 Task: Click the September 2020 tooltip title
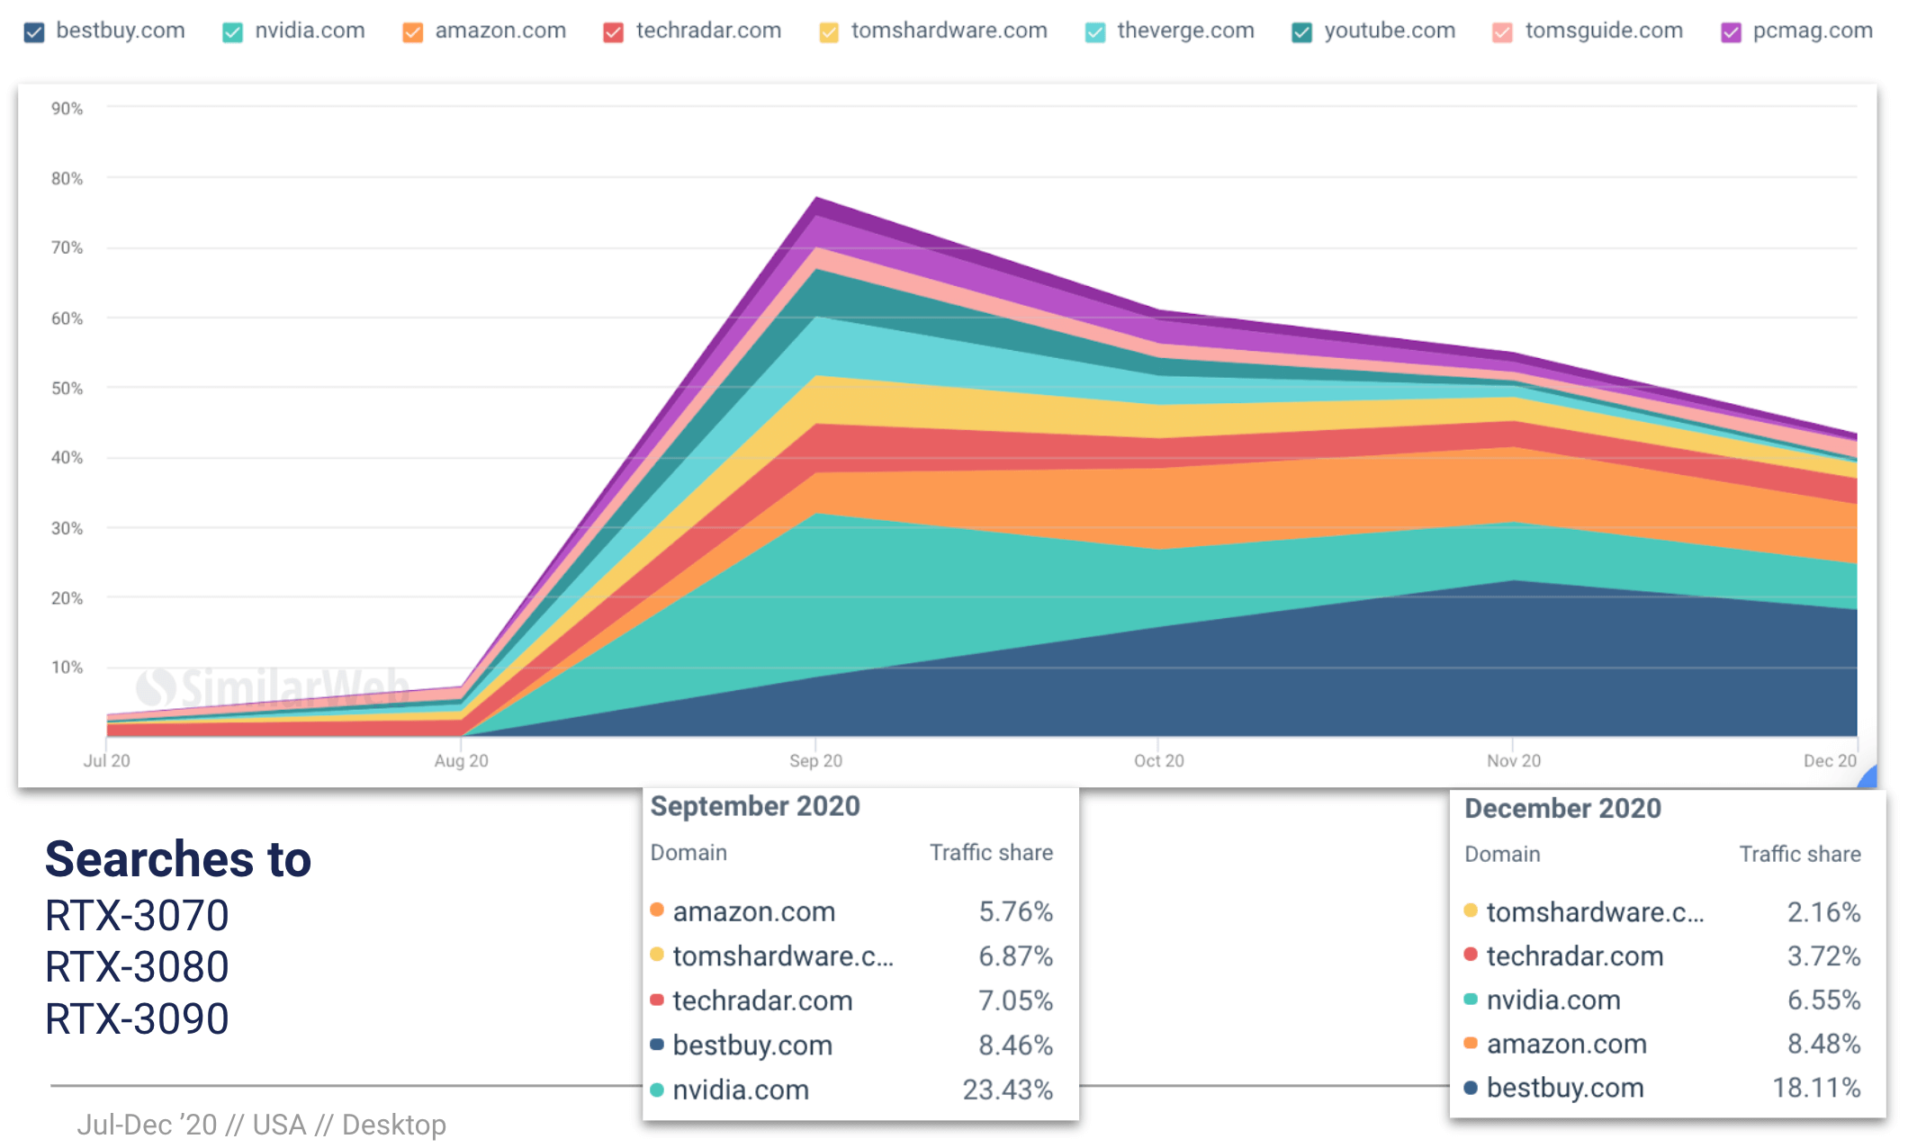tap(755, 806)
